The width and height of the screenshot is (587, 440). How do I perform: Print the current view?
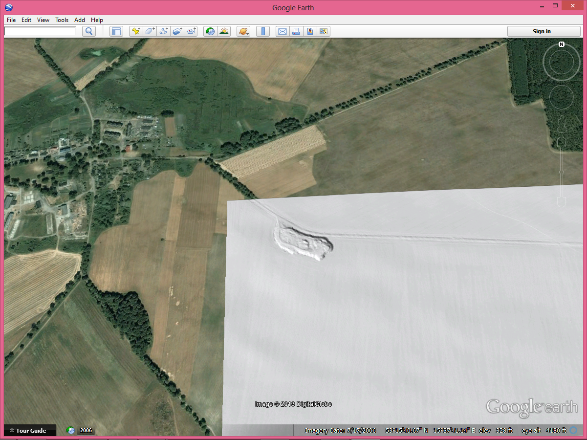pyautogui.click(x=296, y=31)
